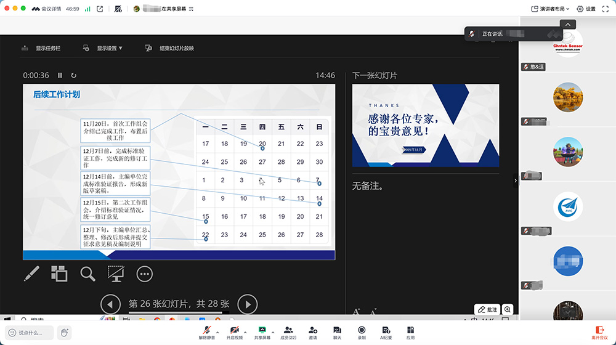Viewport: 616px width, 345px height.
Task: Open the 成员(22) members list
Action: (x=288, y=331)
